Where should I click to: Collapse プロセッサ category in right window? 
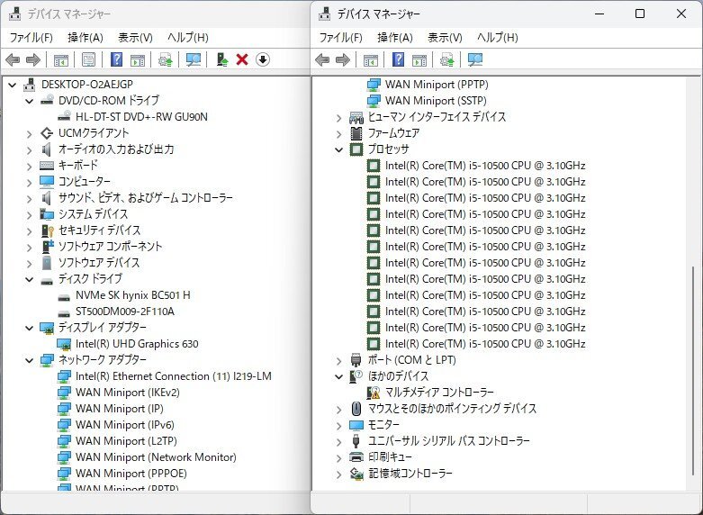coord(339,149)
